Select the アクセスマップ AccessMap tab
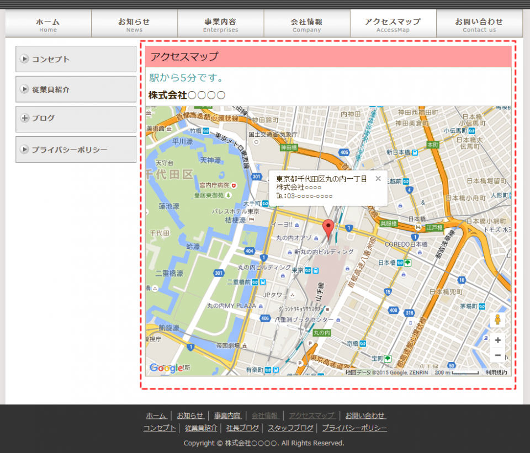 [x=393, y=23]
